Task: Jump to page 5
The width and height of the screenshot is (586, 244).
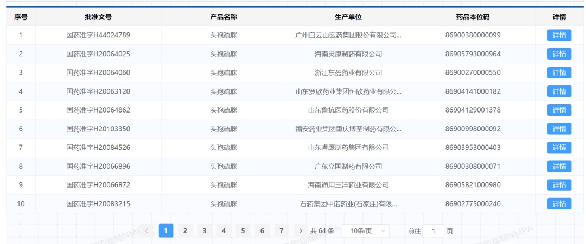Action: coord(243,231)
